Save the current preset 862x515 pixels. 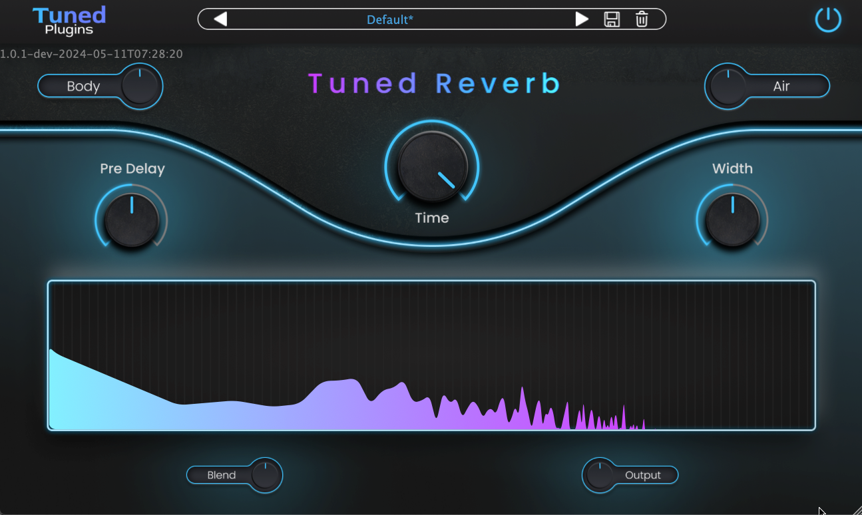click(x=612, y=19)
